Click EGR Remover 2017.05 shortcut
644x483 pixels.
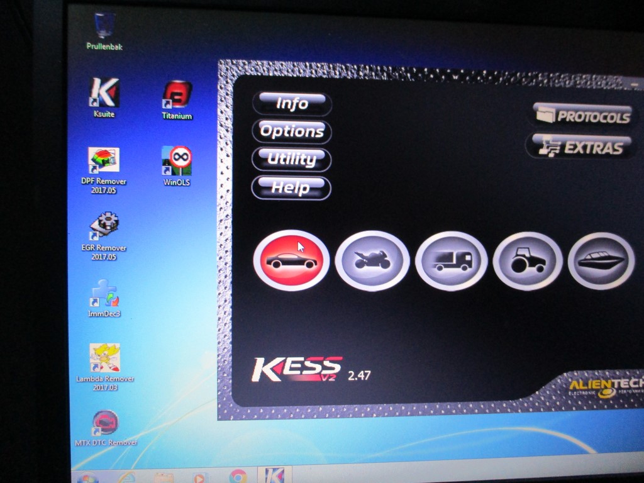click(x=104, y=228)
